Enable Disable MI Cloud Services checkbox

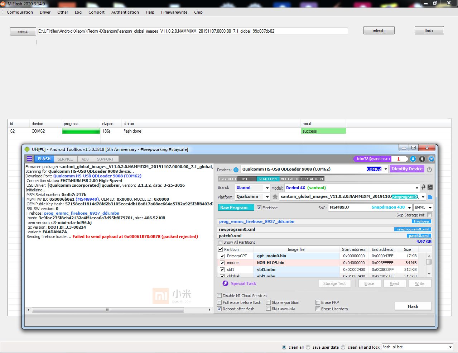[x=220, y=296]
